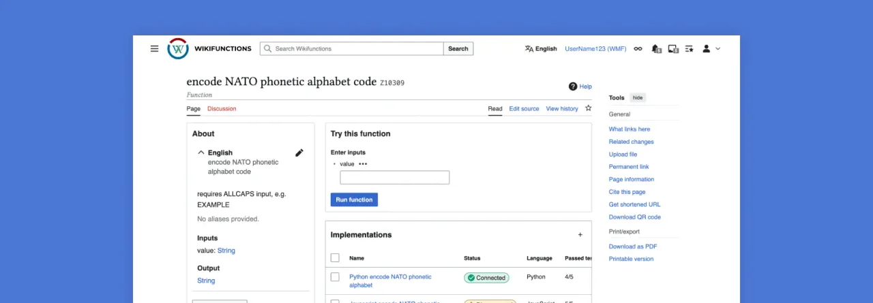The height and width of the screenshot is (303, 873).
Task: Click the Connected status badge
Action: point(486,278)
